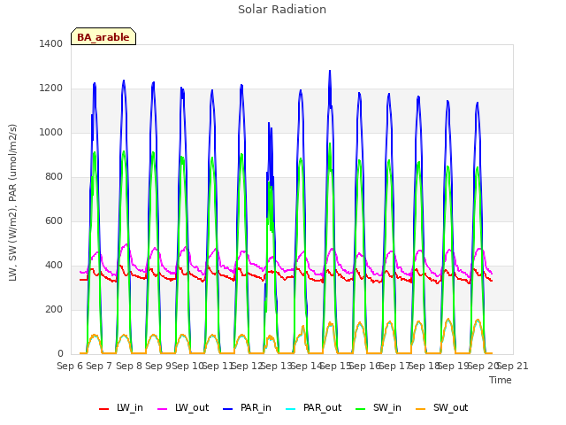Click the Solar Radiation chart title
566x425 pixels.
pyautogui.click(x=282, y=10)
